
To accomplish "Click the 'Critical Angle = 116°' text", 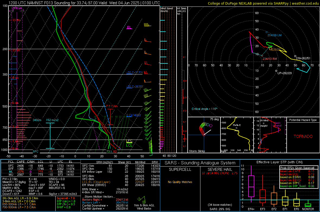I will click(204, 109).
